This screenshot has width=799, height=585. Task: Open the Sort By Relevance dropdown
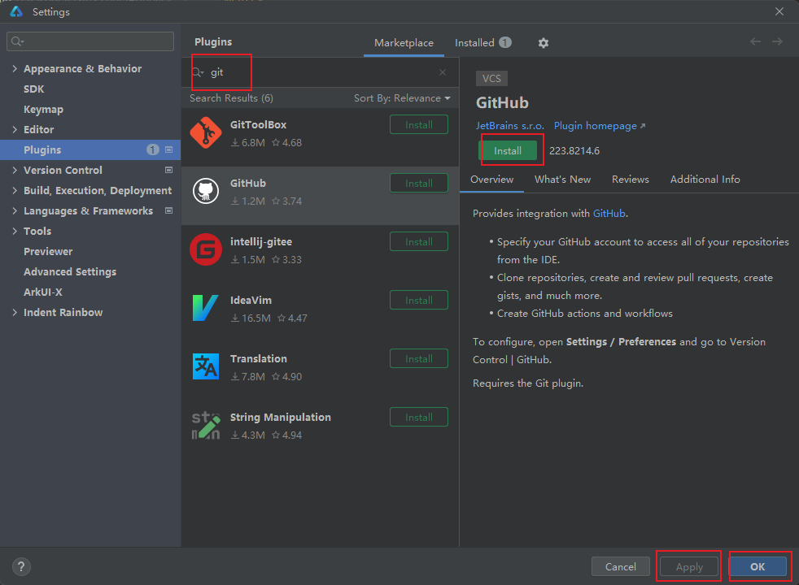coord(402,98)
